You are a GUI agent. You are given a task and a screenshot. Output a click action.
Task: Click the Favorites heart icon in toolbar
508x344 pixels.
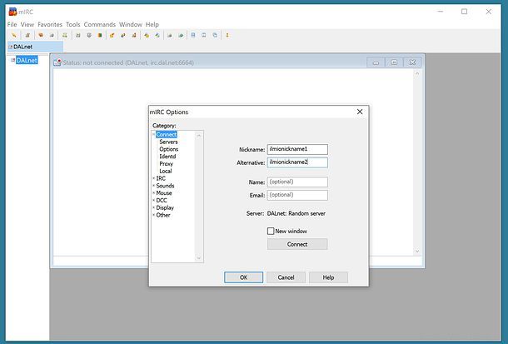pos(40,36)
